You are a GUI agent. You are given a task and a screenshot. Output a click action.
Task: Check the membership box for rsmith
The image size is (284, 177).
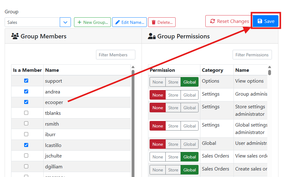pos(26,123)
